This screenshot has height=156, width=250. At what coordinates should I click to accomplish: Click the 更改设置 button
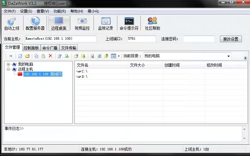point(231,39)
